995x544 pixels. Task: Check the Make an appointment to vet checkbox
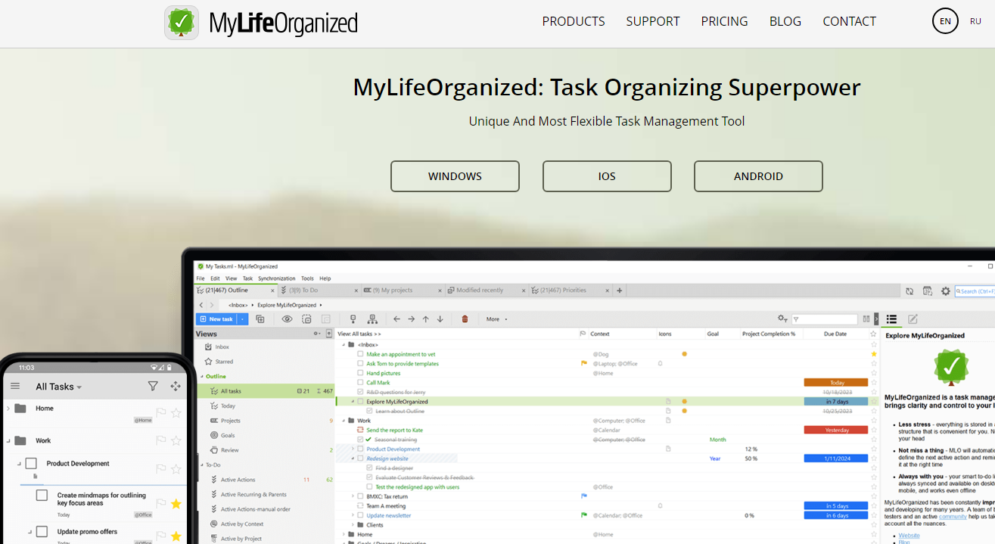pyautogui.click(x=360, y=354)
